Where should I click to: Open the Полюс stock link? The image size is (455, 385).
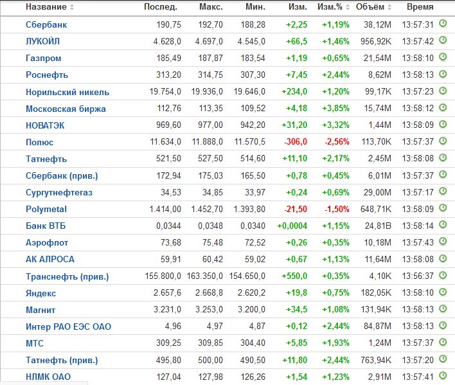click(x=39, y=142)
